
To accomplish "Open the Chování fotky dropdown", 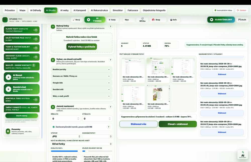I will pos(97,136).
